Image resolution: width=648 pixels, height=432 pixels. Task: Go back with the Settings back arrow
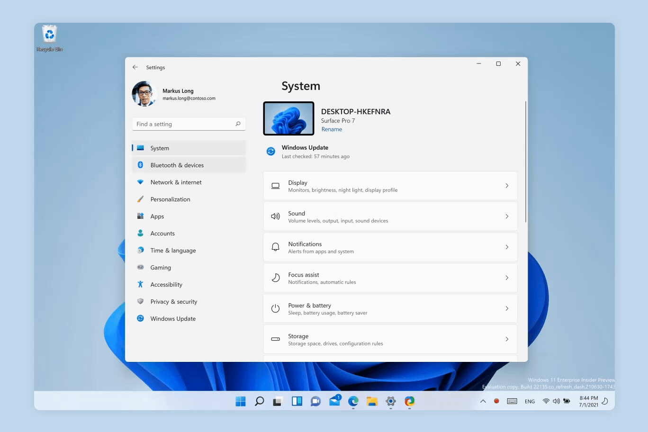(135, 67)
